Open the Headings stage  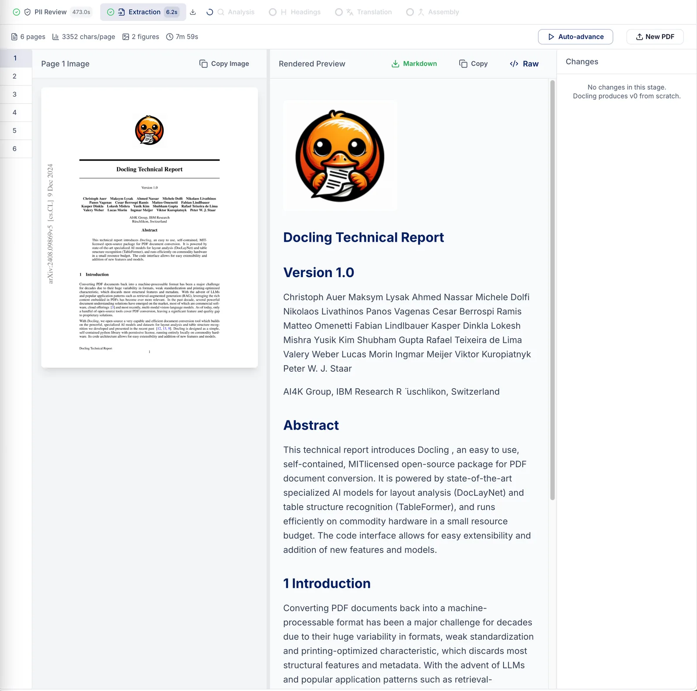pyautogui.click(x=295, y=12)
